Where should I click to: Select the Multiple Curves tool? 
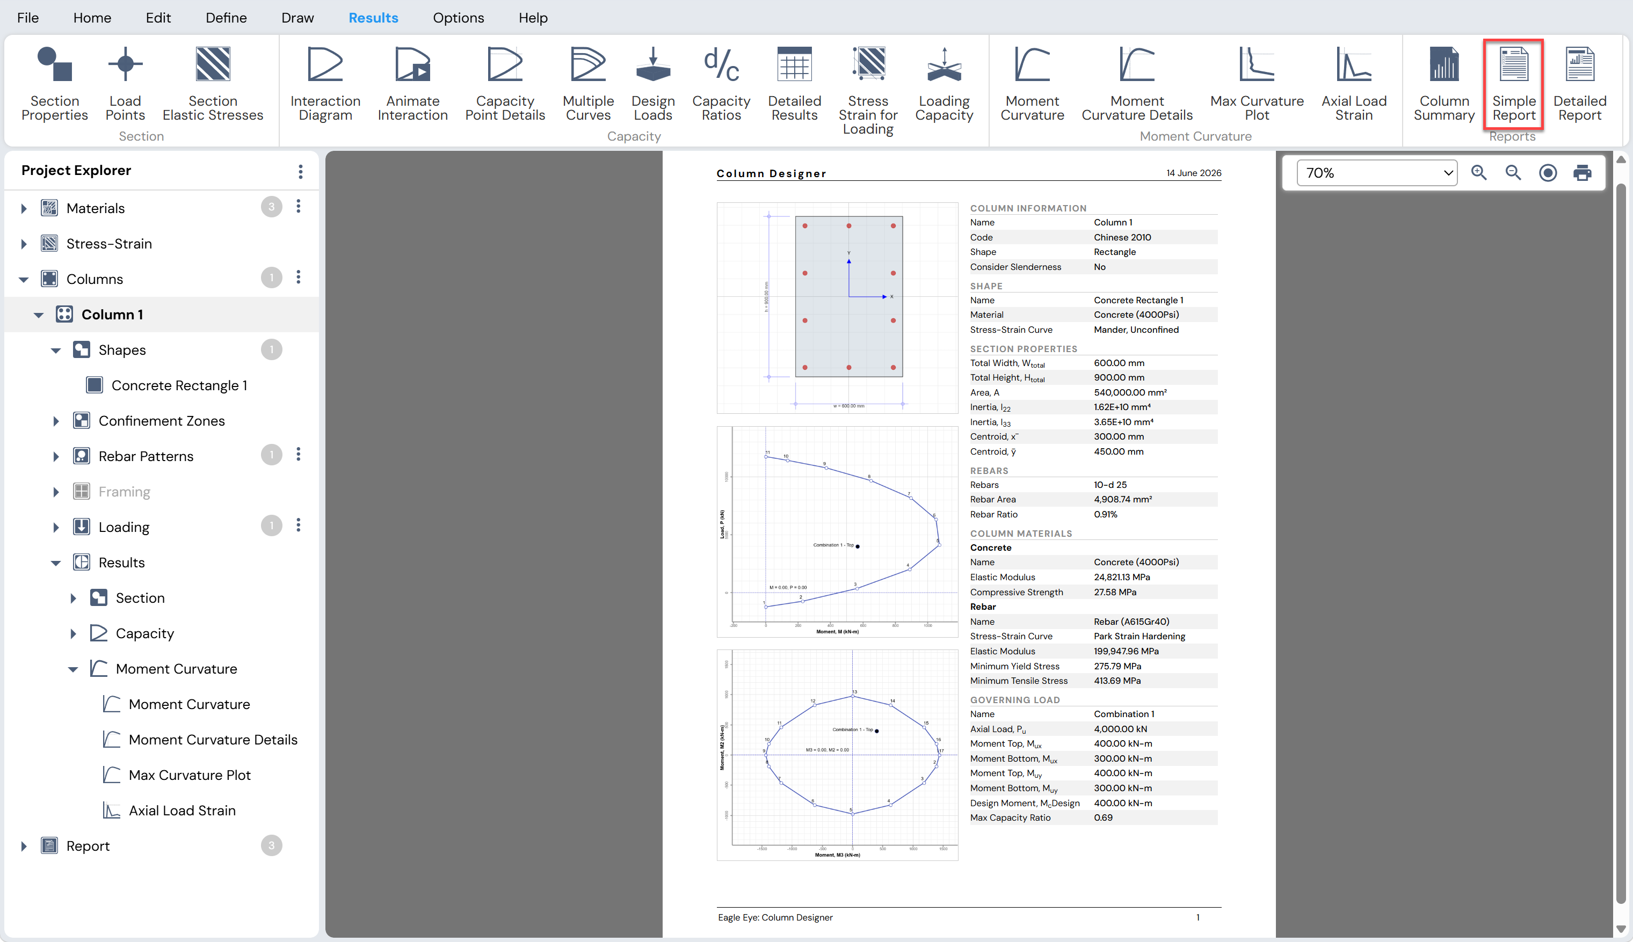click(x=587, y=83)
